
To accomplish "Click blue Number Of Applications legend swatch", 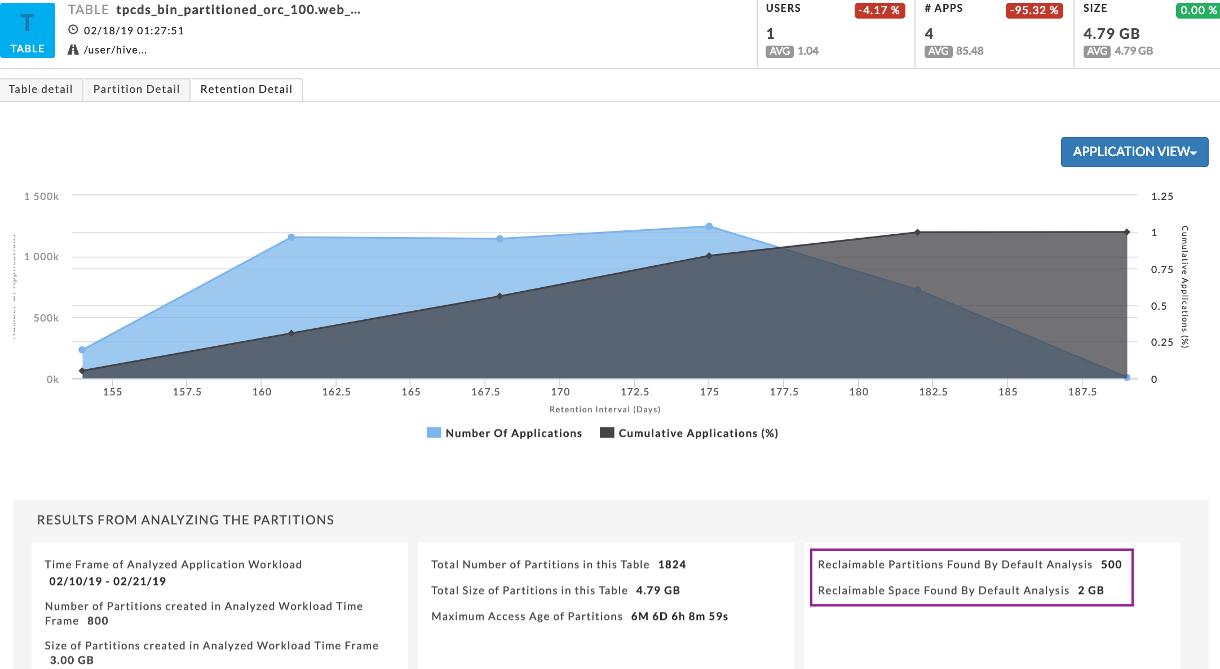I will click(434, 432).
